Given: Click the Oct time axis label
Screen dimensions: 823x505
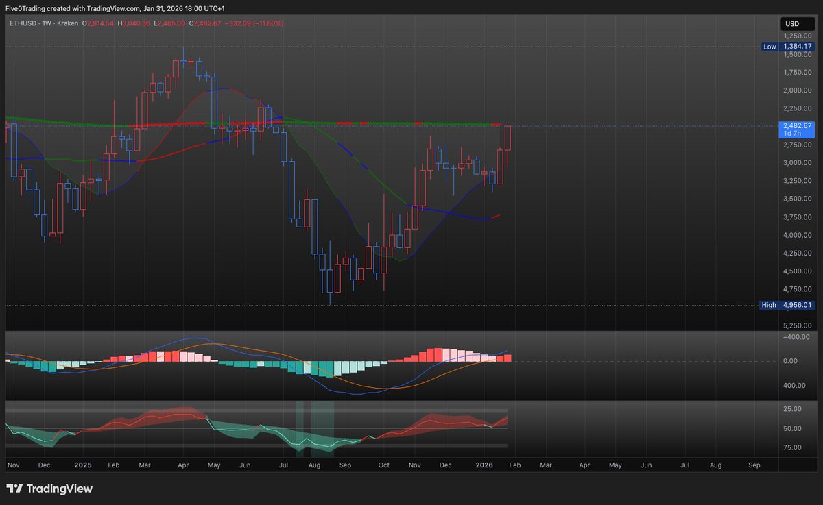Looking at the screenshot, I should [384, 465].
